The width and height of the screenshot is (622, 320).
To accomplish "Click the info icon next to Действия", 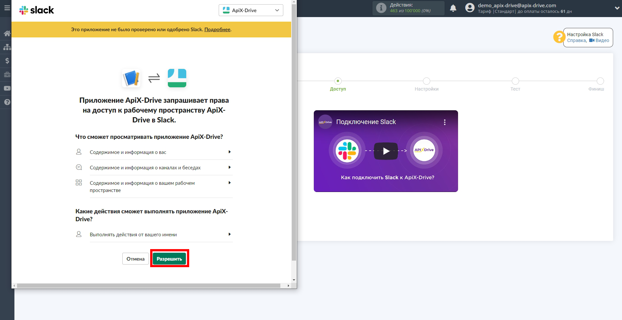I will pyautogui.click(x=381, y=8).
